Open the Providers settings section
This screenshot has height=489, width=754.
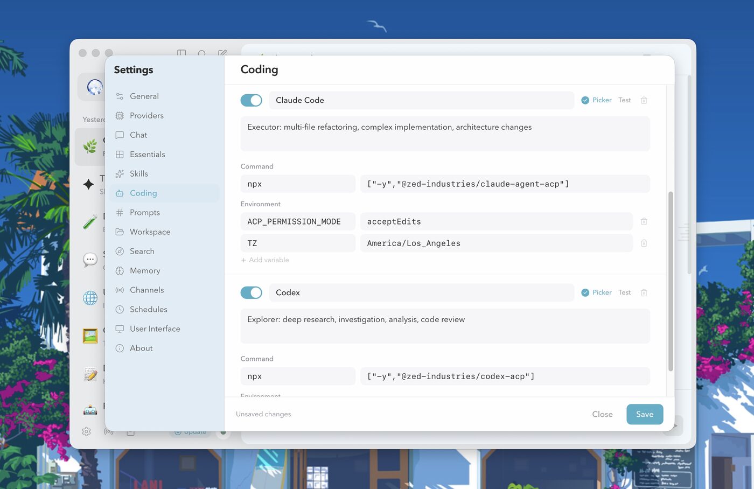[146, 115]
